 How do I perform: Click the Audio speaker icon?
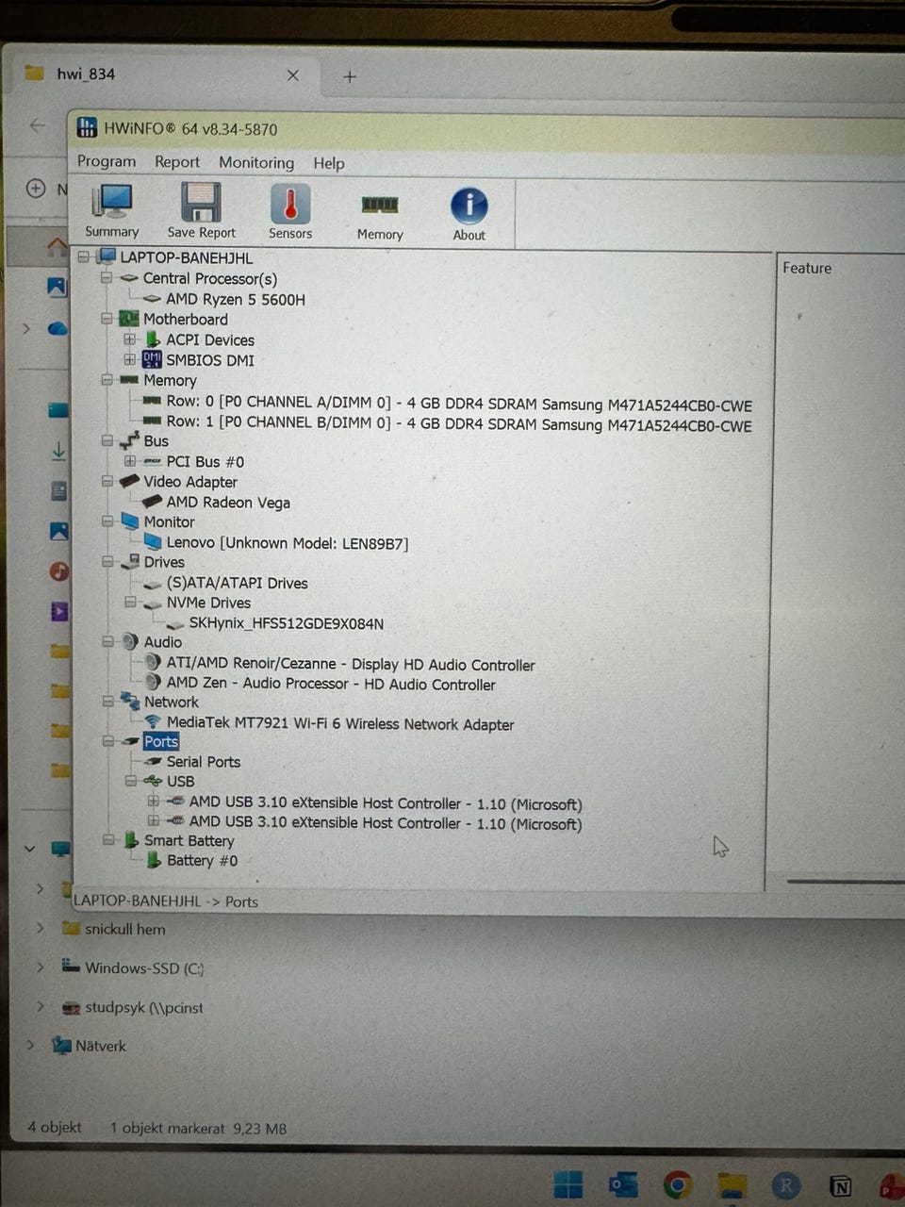click(x=130, y=641)
